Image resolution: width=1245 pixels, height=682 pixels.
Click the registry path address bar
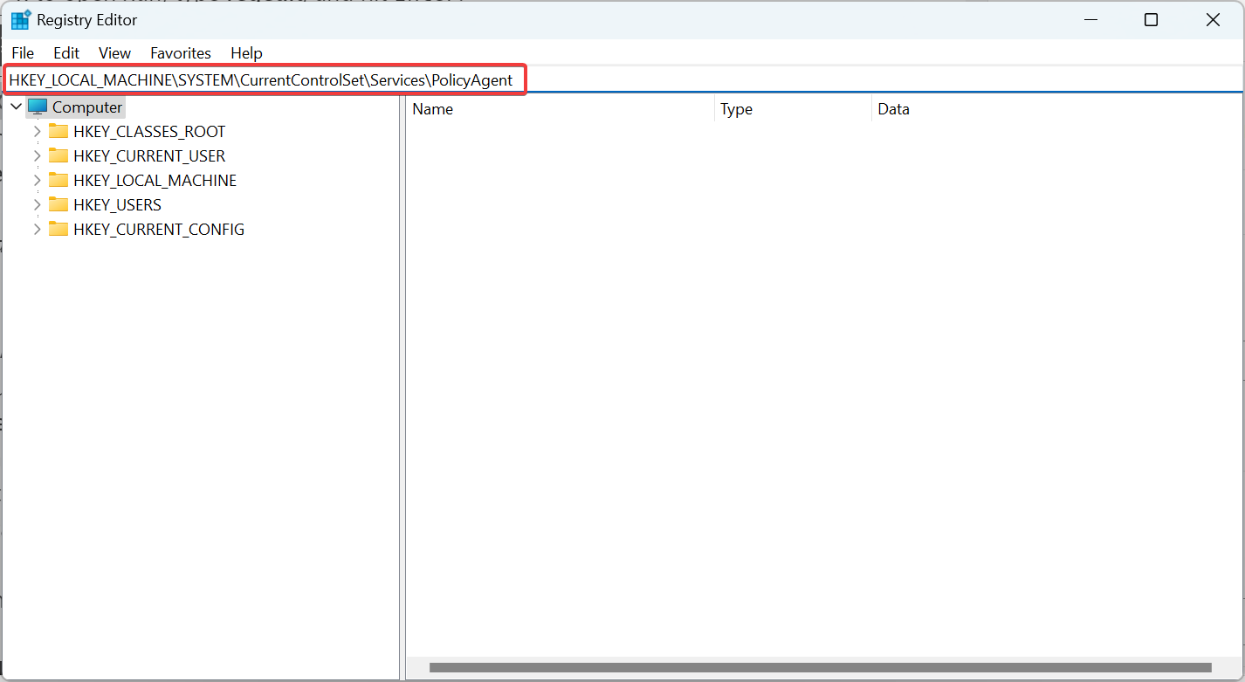(622, 80)
